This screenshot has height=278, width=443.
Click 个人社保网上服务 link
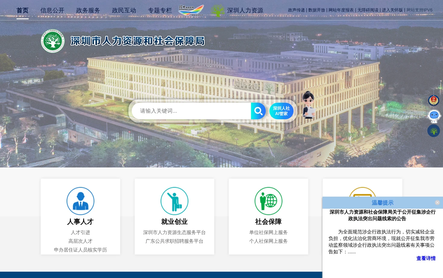coord(269,241)
